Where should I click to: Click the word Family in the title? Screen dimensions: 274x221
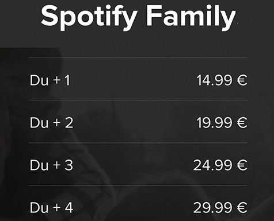tap(191, 17)
